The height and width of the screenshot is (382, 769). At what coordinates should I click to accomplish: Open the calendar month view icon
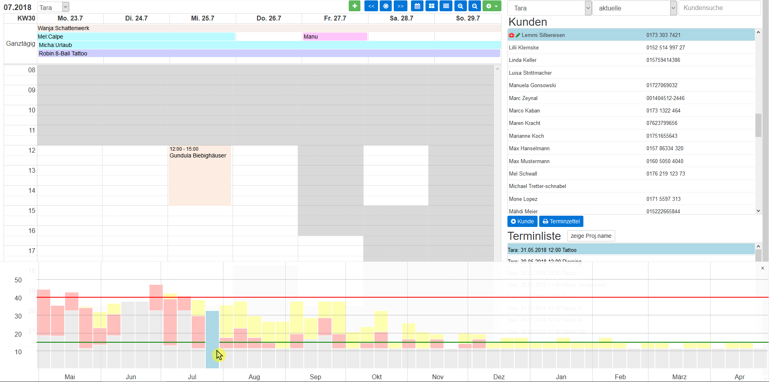coord(417,6)
